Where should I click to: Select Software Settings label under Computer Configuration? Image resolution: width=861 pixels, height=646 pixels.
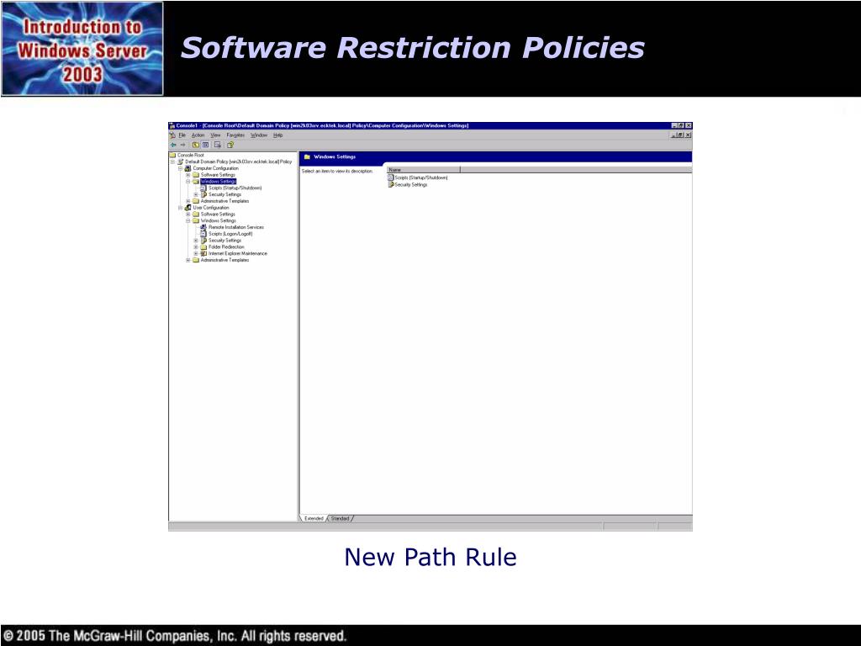coord(218,175)
